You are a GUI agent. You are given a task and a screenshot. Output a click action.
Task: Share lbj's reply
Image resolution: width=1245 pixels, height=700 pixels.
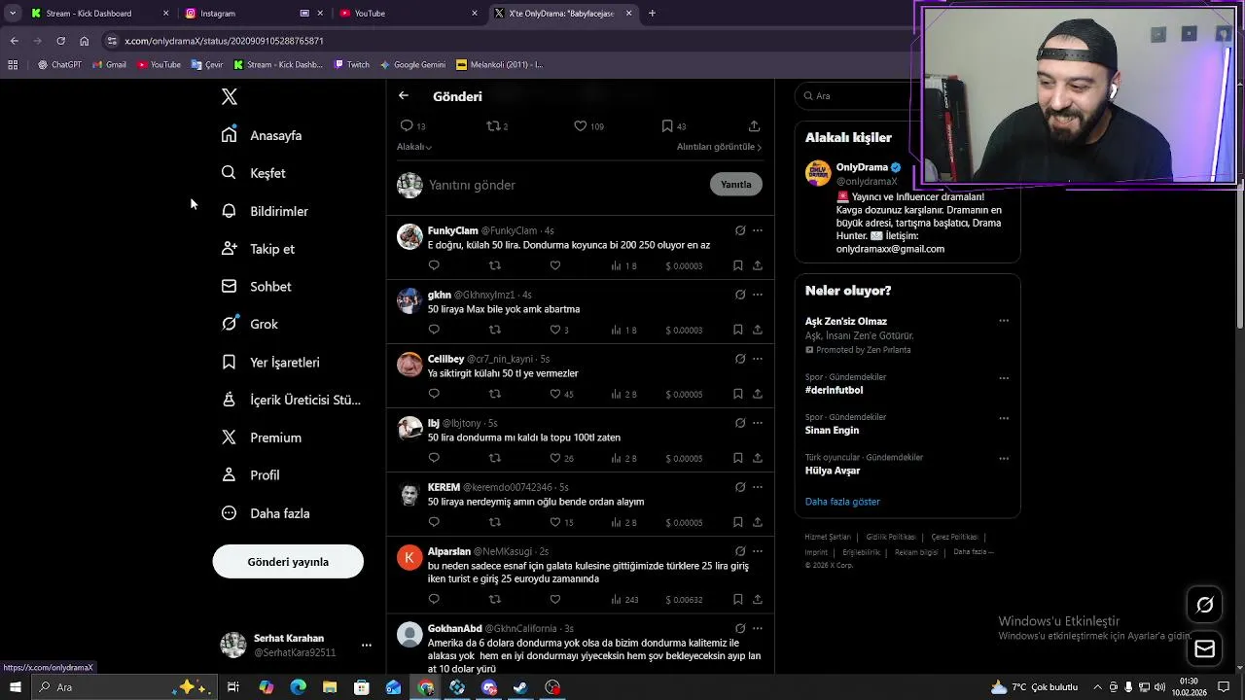(x=757, y=458)
